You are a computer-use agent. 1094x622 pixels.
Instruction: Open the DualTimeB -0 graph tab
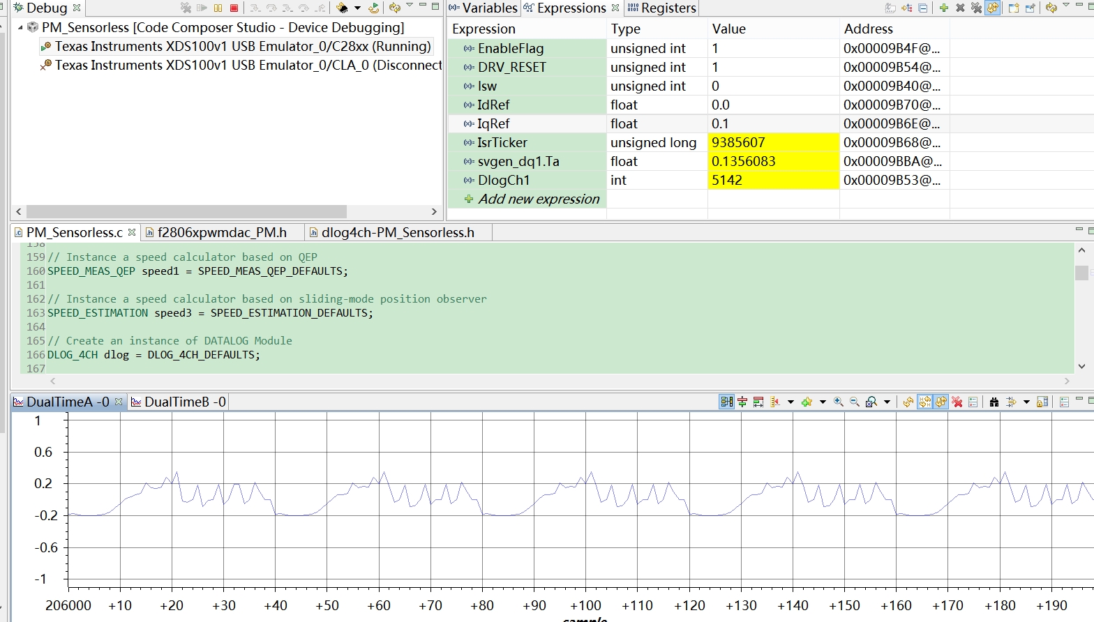pos(178,402)
